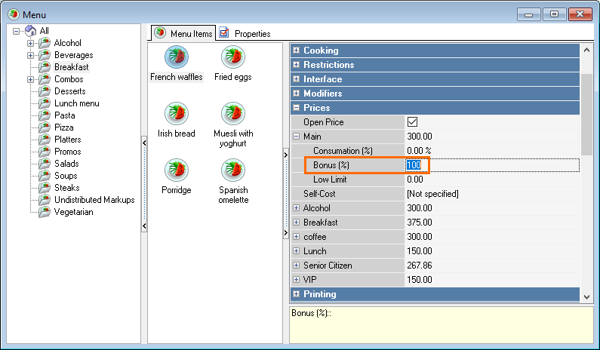Select the Muesli with yoghurt icon
Viewport: 600px width, 350px height.
click(x=232, y=114)
